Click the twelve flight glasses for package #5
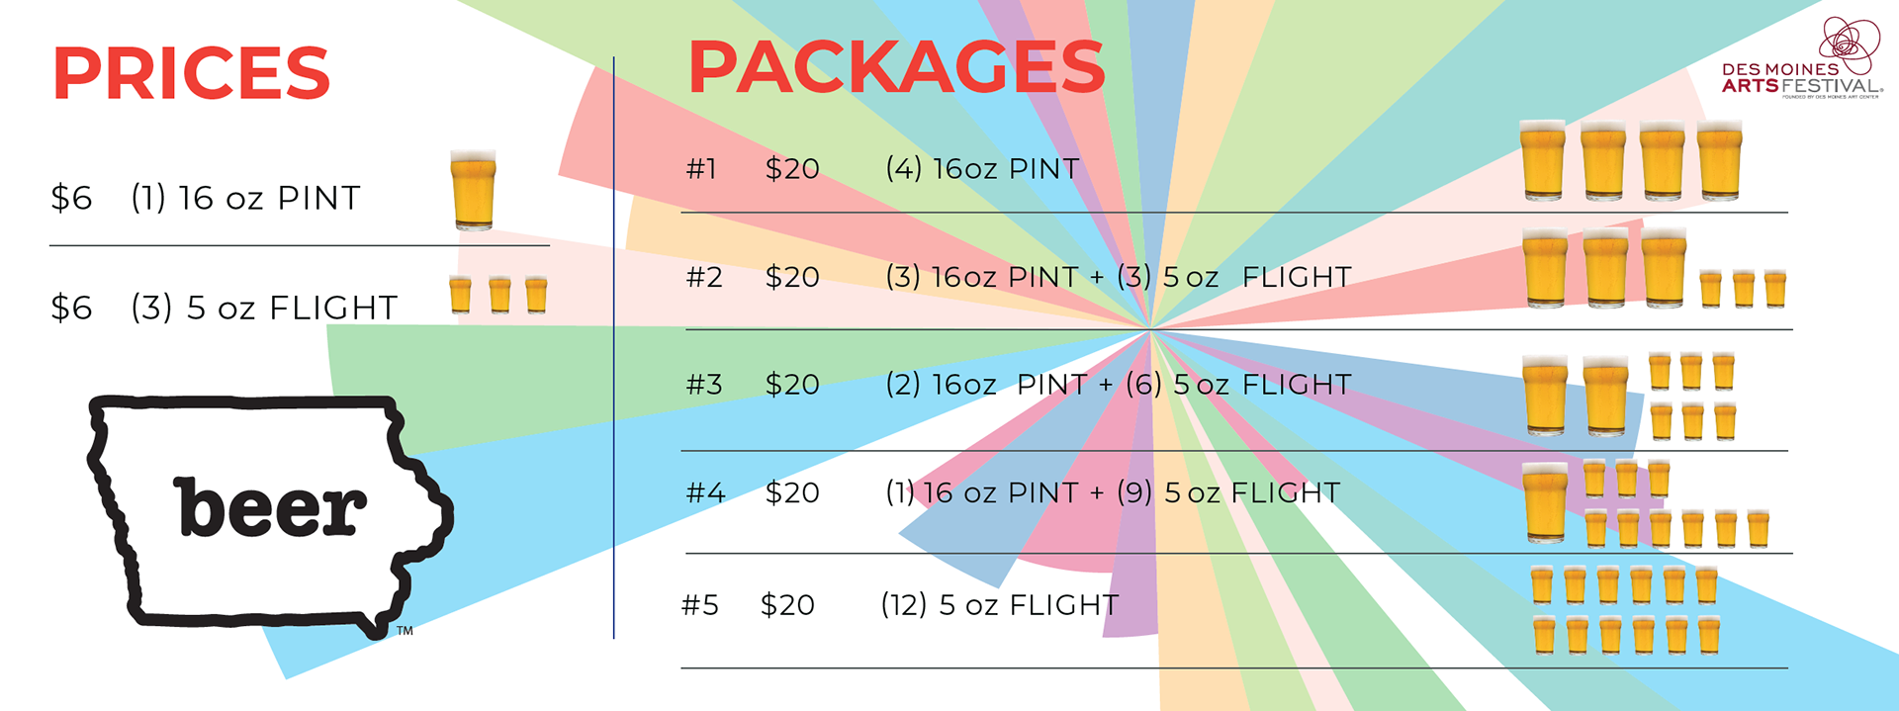 [1626, 610]
